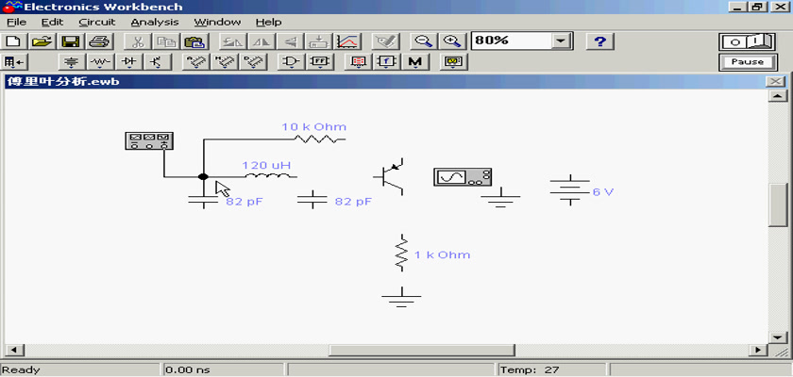This screenshot has height=377, width=793.
Task: Click the vertical scrollbar thumb
Action: (x=776, y=205)
